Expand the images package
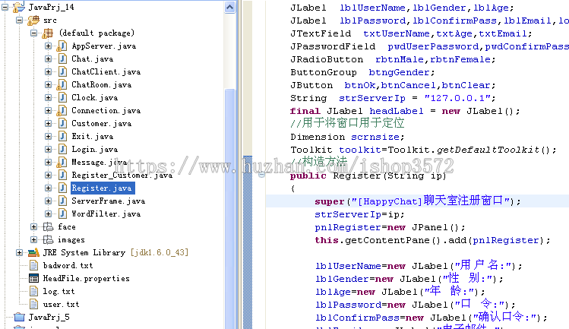 [x=33, y=239]
